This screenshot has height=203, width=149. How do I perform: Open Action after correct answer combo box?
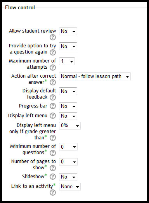[95, 76]
